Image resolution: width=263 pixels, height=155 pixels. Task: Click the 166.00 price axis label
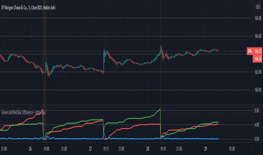click(x=258, y=36)
